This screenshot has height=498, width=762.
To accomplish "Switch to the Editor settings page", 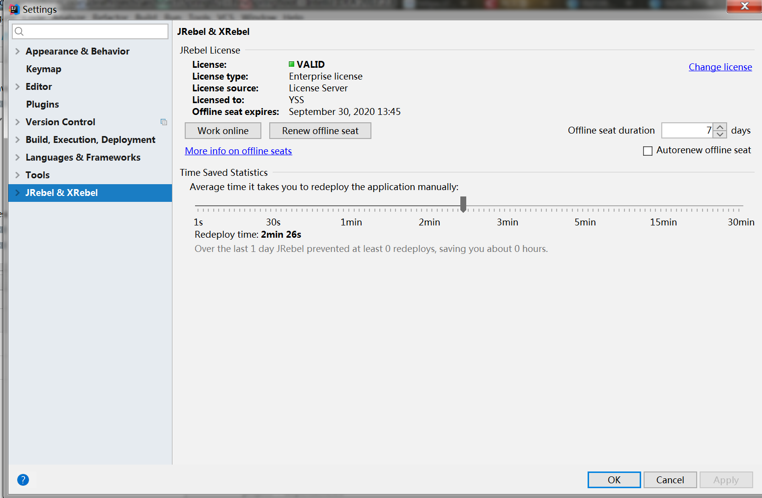I will click(x=38, y=86).
